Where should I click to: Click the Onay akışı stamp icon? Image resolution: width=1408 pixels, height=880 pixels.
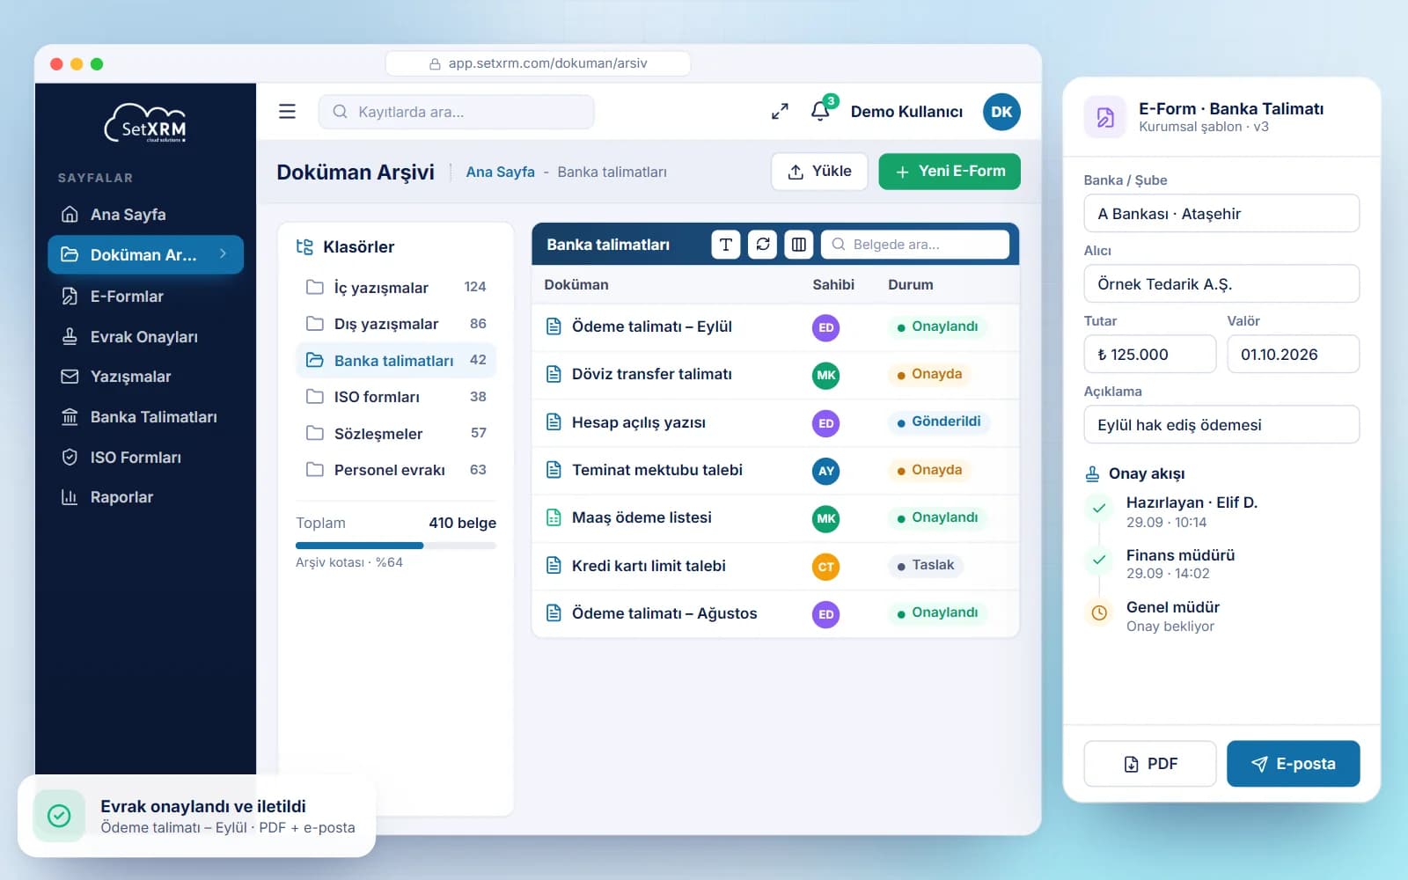[x=1092, y=473]
